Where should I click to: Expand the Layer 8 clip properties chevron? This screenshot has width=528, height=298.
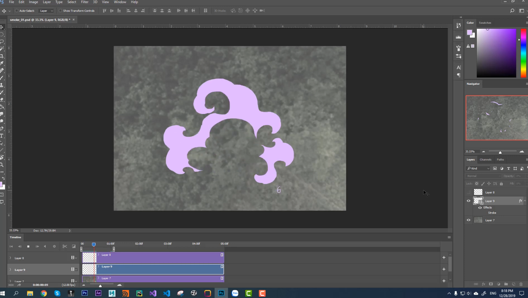click(99, 255)
